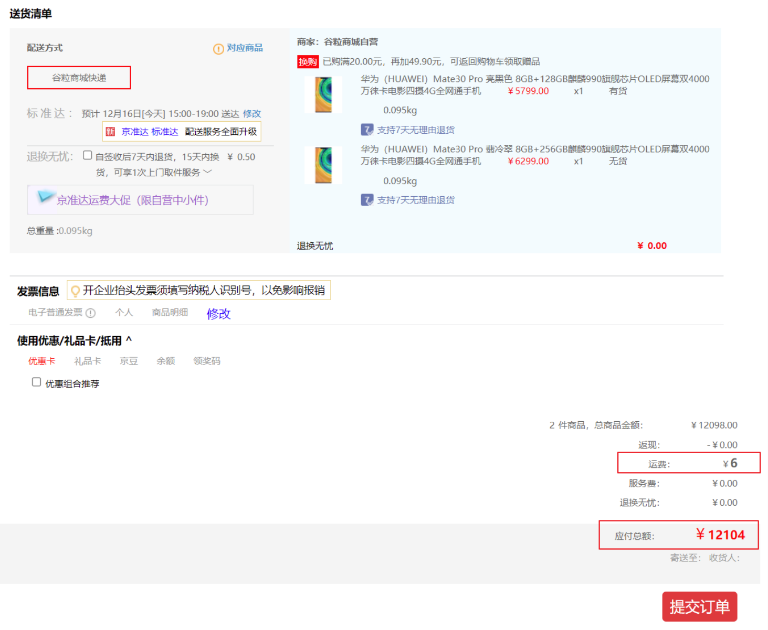Click the 运费 ¥6 value
Screen dimensions: 768x630
click(x=730, y=463)
